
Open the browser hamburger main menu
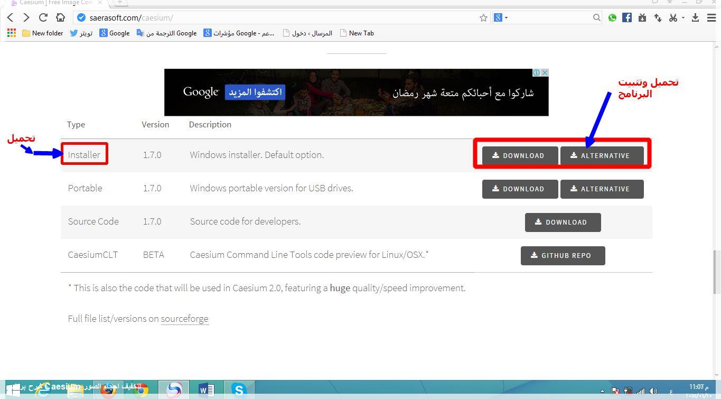click(711, 17)
